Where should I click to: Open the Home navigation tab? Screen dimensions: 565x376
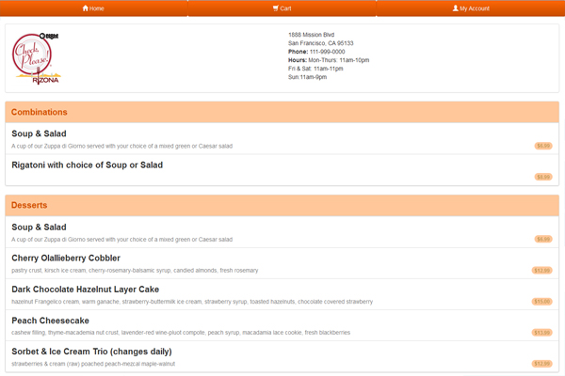(94, 8)
